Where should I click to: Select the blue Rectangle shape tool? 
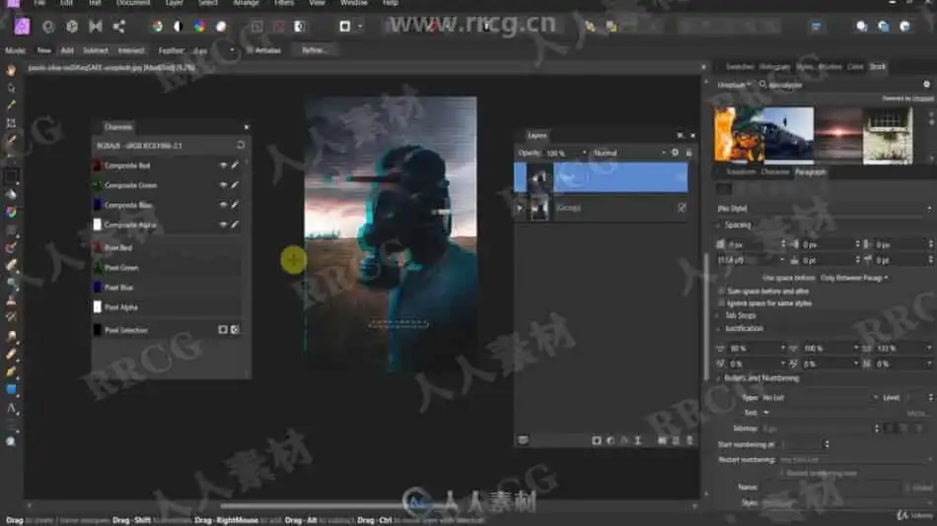(x=11, y=389)
